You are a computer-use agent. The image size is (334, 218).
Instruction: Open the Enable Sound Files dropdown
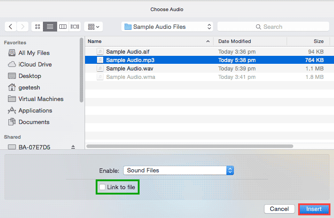tap(179, 171)
